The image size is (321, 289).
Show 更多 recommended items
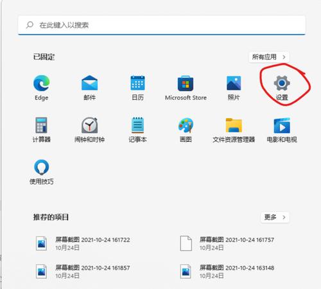pos(275,217)
